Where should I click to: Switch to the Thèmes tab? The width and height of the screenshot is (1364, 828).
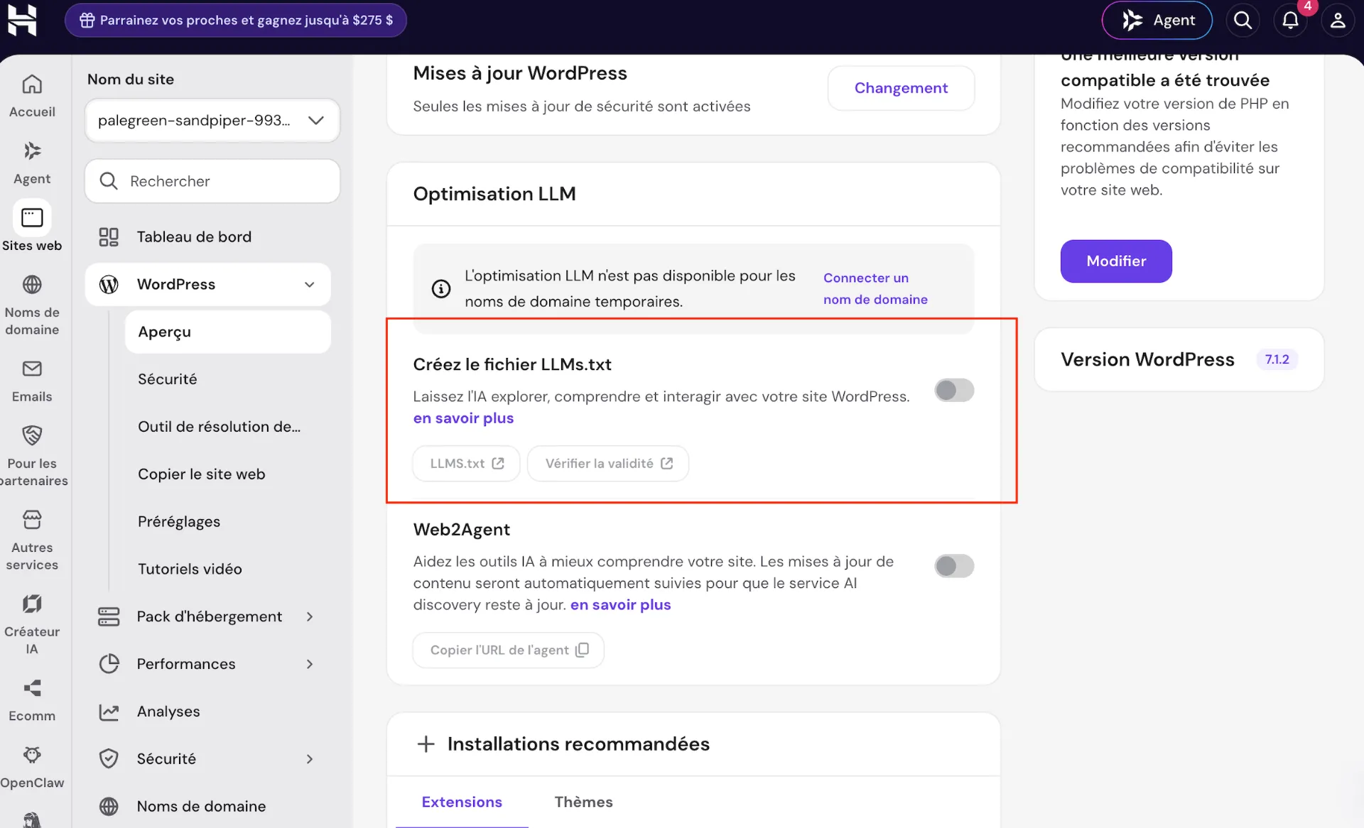pyautogui.click(x=583, y=802)
